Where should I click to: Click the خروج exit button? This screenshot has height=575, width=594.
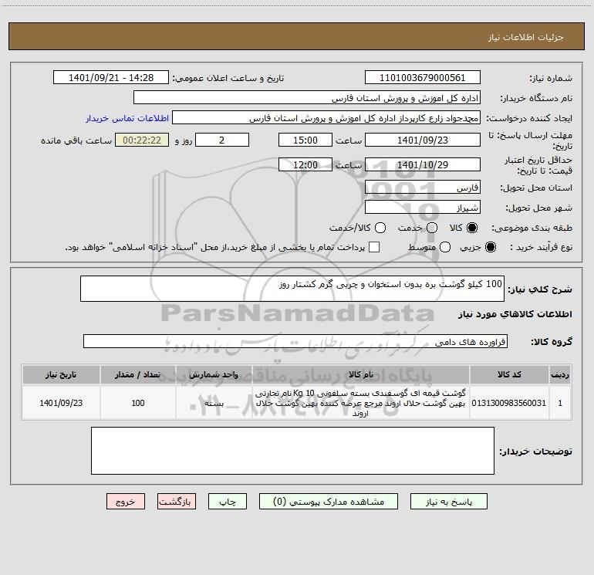pos(126,502)
